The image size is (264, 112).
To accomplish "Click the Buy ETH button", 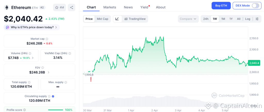I will coord(221,6).
